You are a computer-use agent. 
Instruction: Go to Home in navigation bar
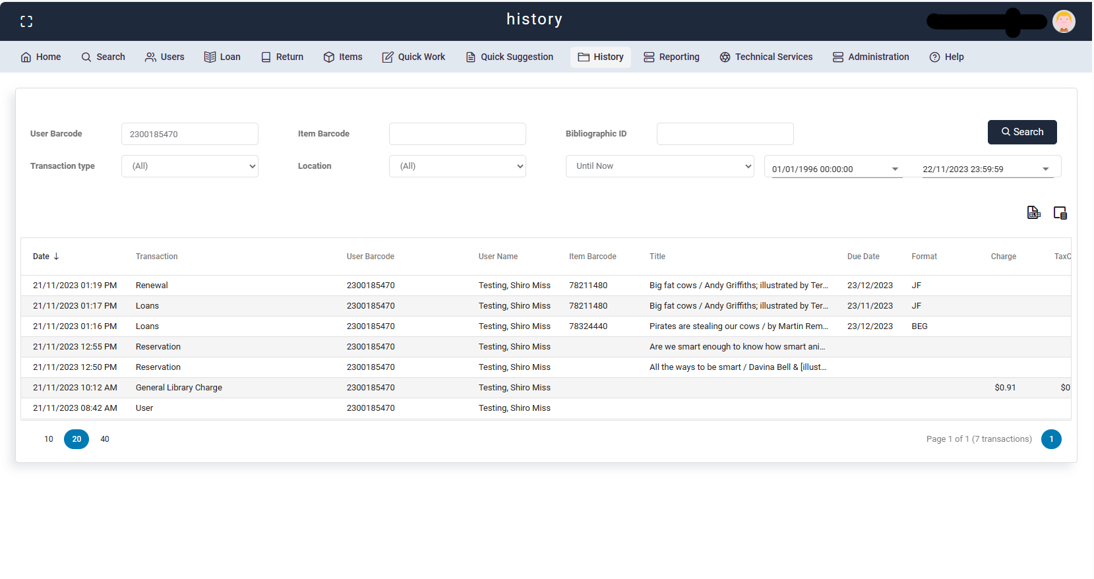pyautogui.click(x=41, y=57)
